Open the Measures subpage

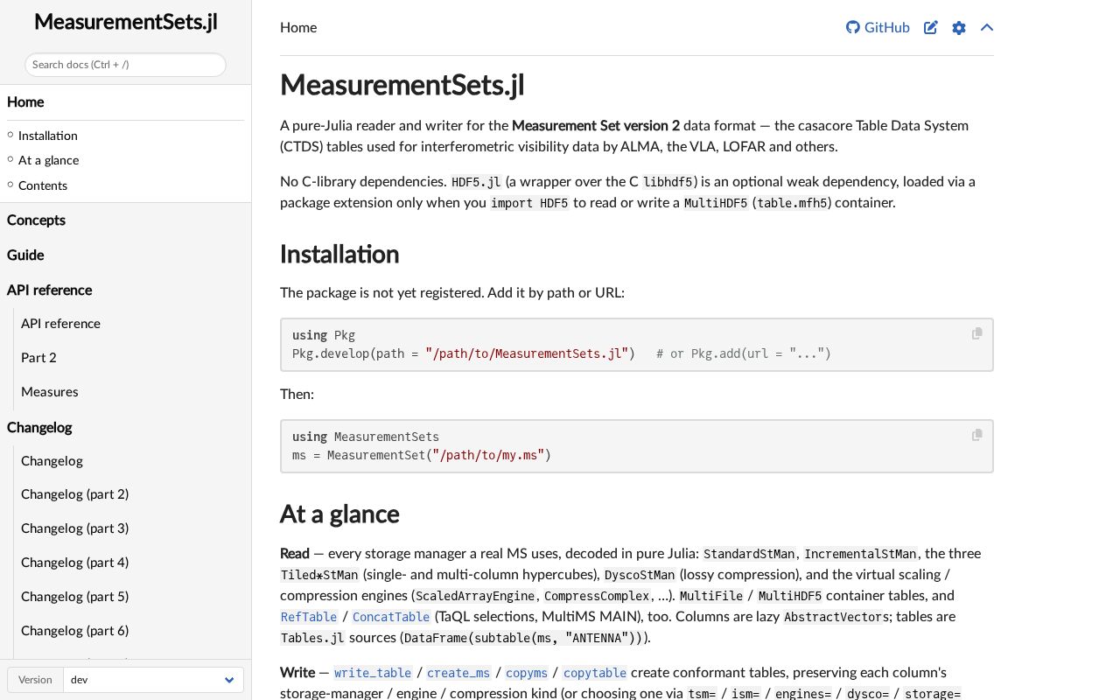coord(49,392)
